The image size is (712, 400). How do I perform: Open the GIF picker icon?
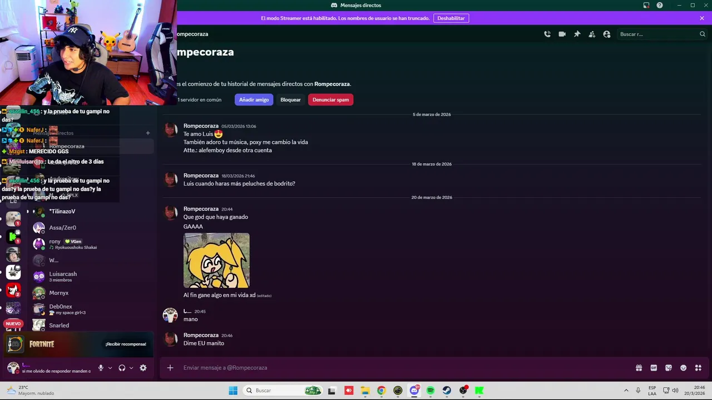pyautogui.click(x=654, y=368)
